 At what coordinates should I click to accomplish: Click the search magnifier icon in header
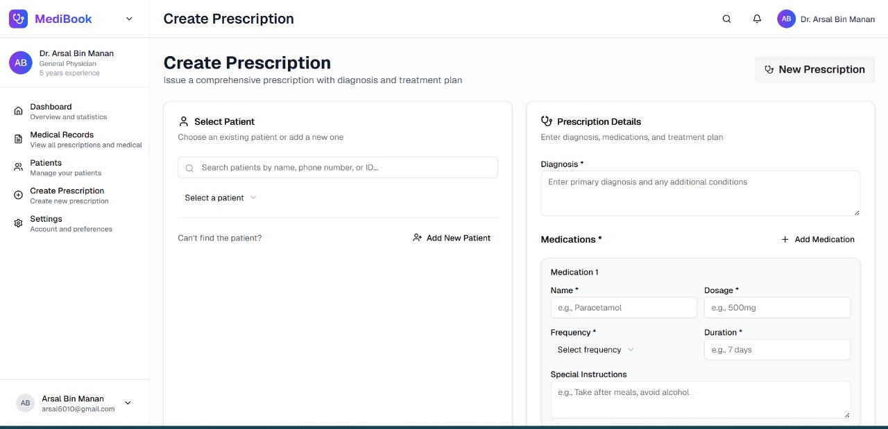tap(726, 19)
